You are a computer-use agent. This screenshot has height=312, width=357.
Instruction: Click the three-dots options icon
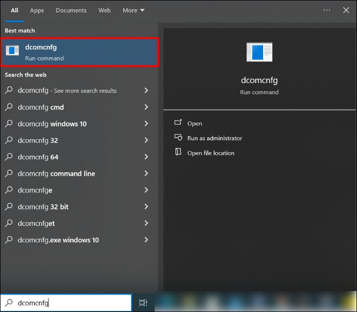coord(327,10)
